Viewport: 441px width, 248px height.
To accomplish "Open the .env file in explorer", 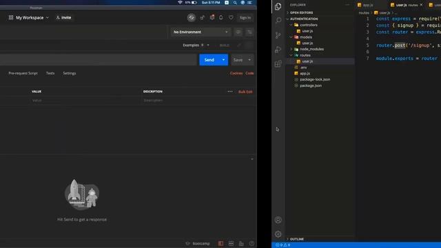I will 303,68.
